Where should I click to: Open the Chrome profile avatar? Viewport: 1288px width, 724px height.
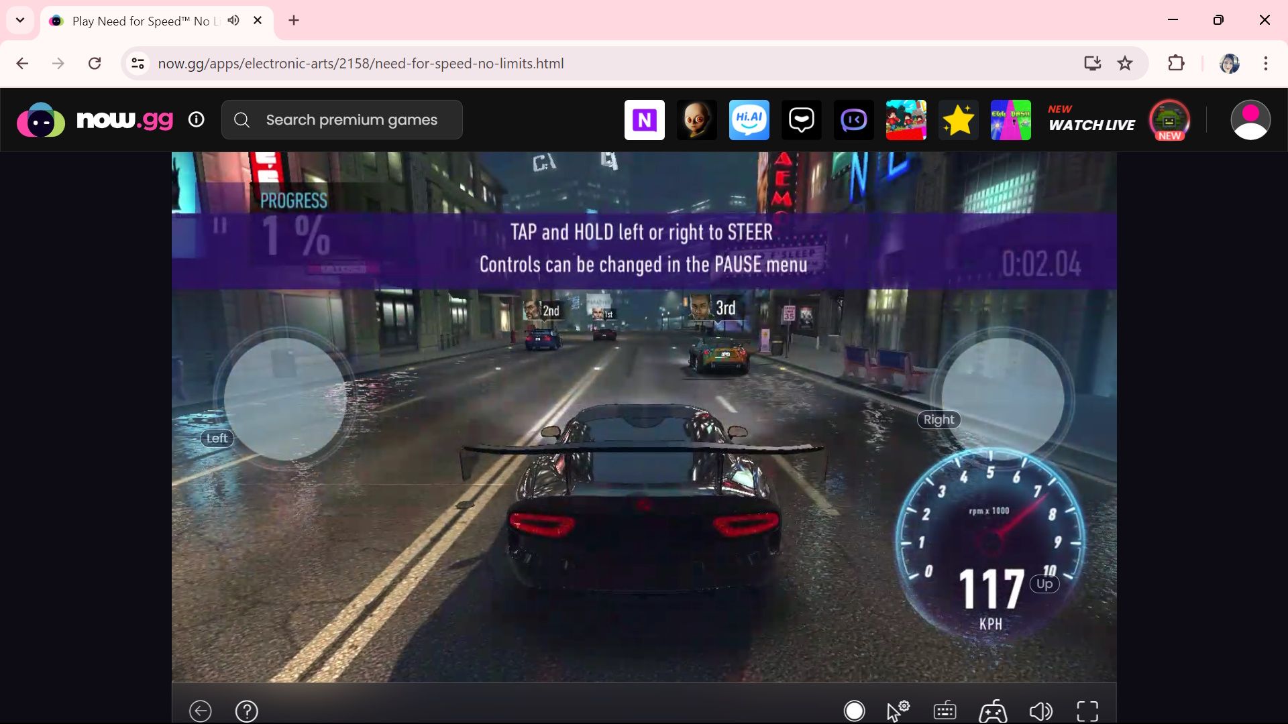point(1229,63)
